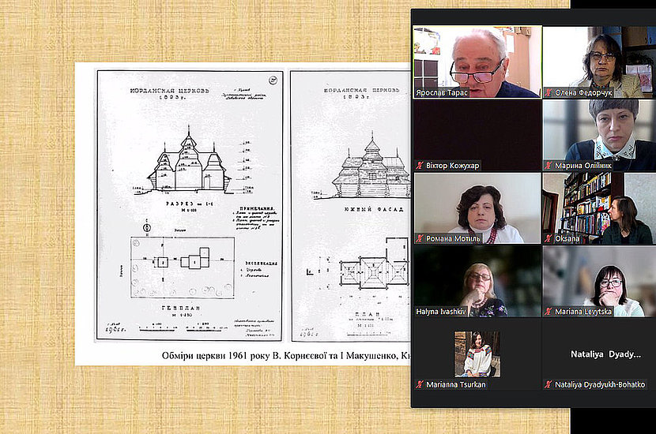656x434 pixels.
Task: Click muted mic icon beside Олена Федорчук
Action: point(548,92)
